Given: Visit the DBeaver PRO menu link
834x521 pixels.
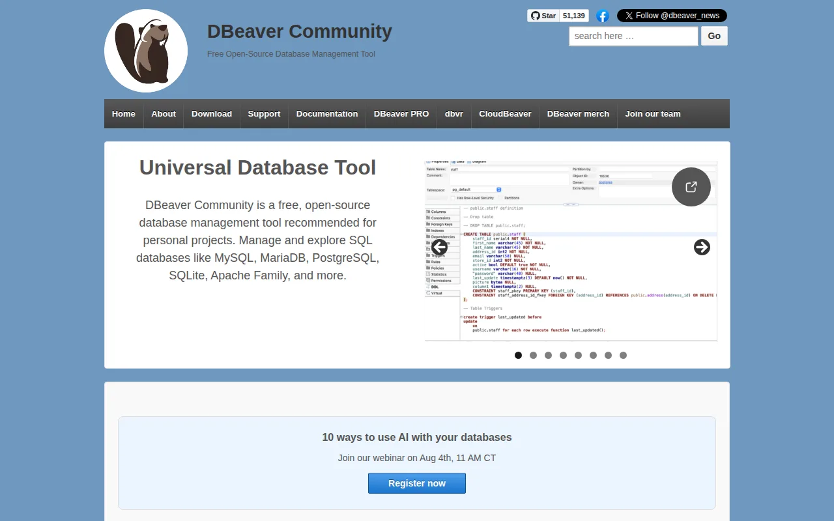Looking at the screenshot, I should [401, 113].
